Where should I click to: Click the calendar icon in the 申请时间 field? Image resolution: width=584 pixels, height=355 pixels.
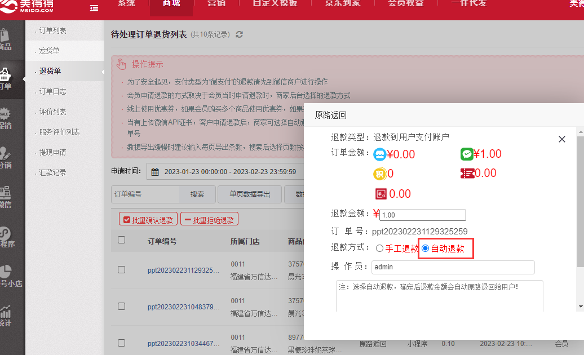click(155, 172)
